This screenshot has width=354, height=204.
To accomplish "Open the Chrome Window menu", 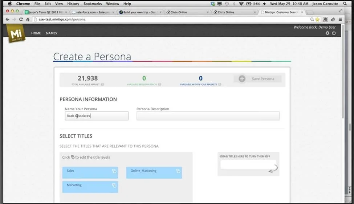I will coord(113,4).
